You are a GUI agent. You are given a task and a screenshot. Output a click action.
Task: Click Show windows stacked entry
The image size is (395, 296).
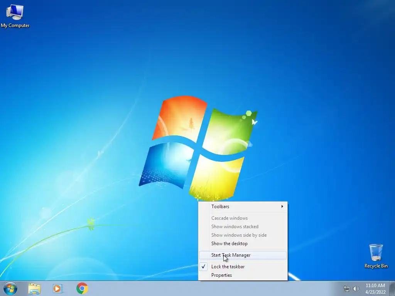(243, 227)
